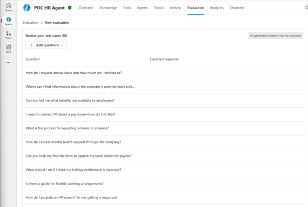Select the holiday entitlement incorrect question
Viewport: 308px width, 207px height.
[164, 170]
